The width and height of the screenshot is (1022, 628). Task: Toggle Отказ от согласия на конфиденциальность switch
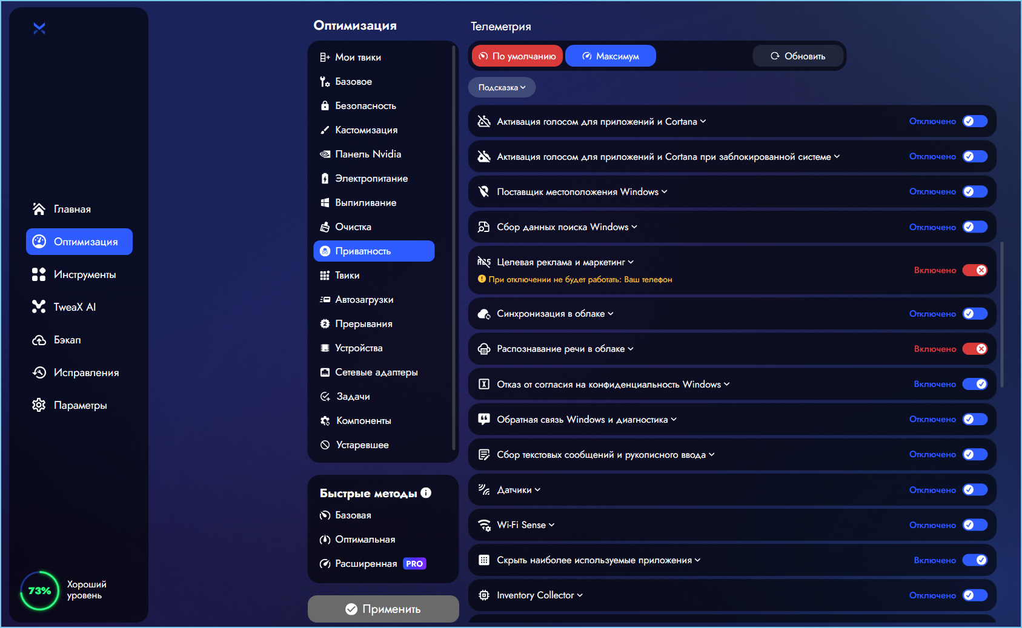pos(975,384)
